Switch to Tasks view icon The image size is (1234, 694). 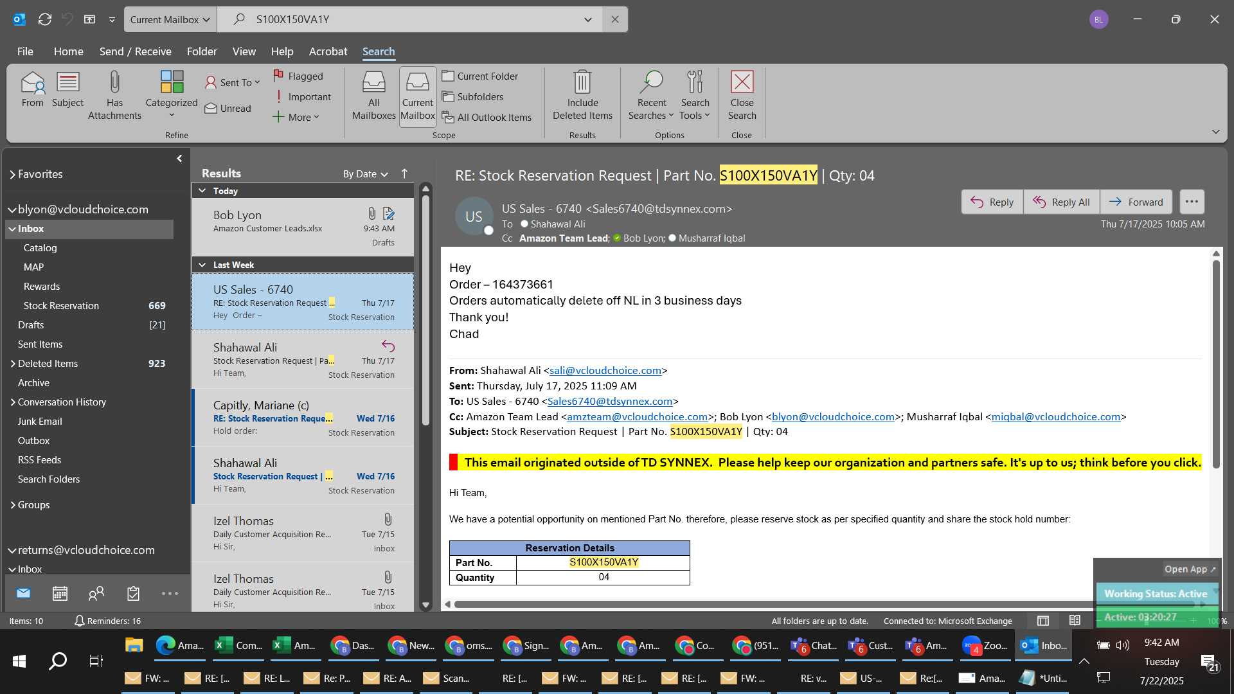point(133,593)
